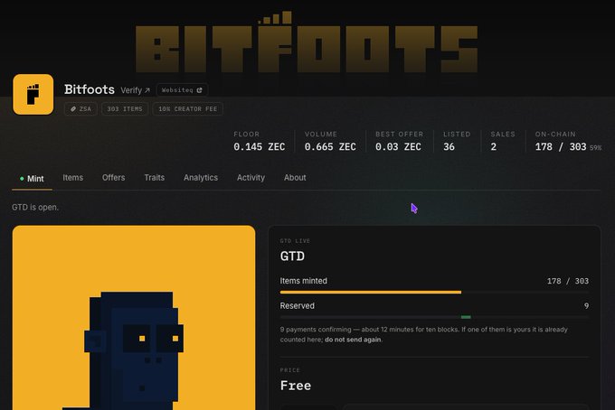Open the Website button
Screen dimensions: 615x410
click(x=182, y=90)
